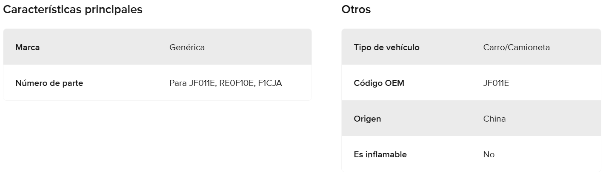Select the "Es inflamable" label
The width and height of the screenshot is (606, 176).
380,155
